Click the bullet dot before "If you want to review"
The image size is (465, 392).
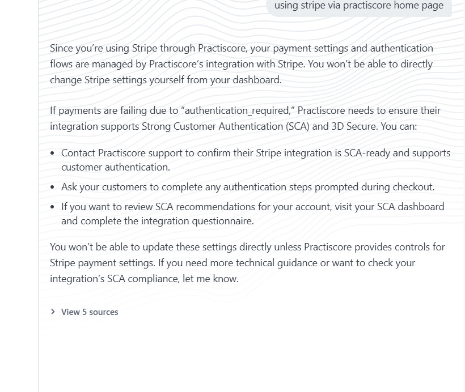53,207
